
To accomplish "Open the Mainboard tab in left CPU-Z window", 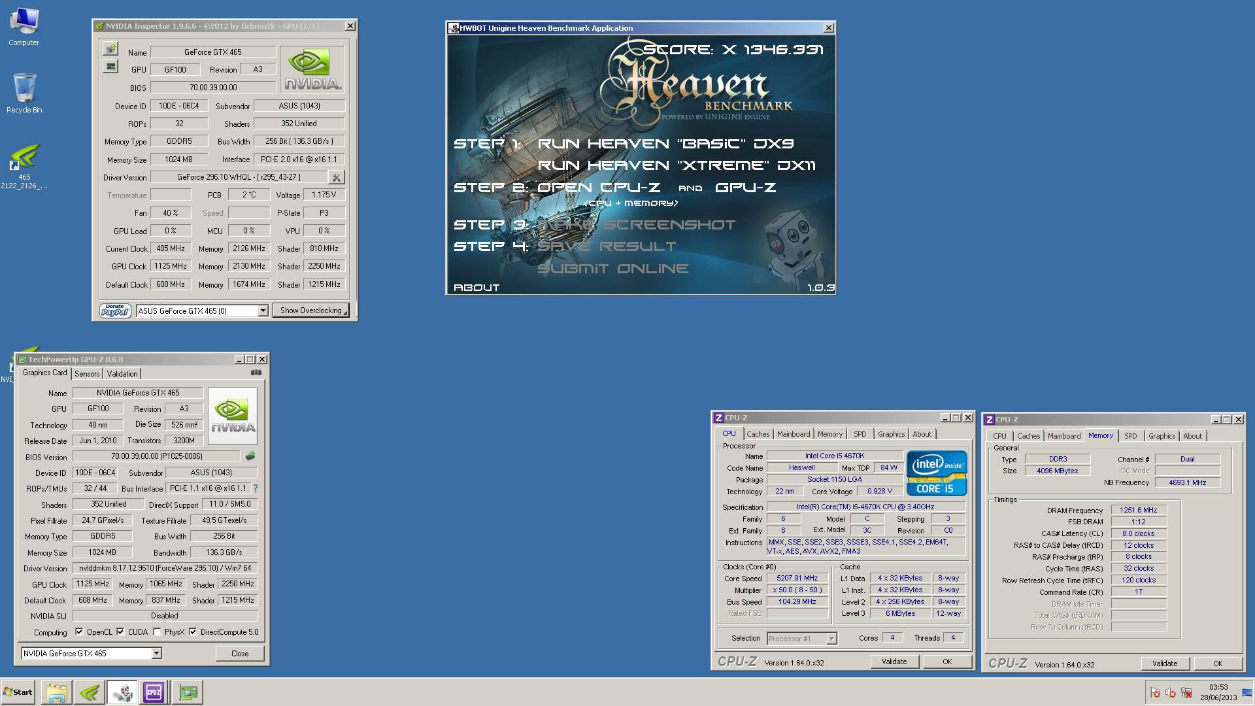I will (794, 434).
